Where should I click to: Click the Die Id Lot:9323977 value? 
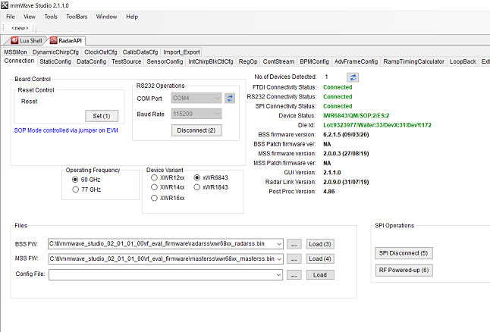[377, 125]
